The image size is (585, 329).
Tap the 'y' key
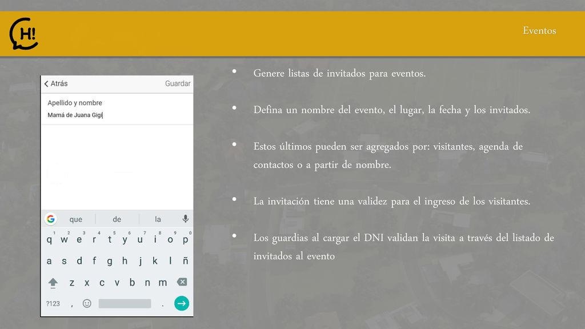[125, 239]
